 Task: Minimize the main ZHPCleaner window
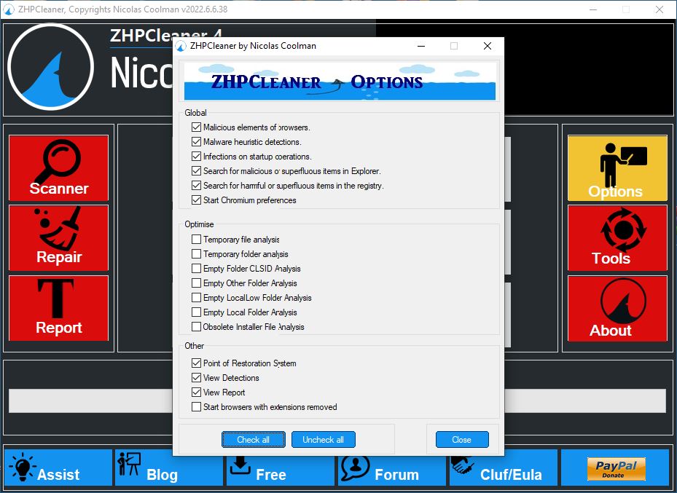(593, 9)
